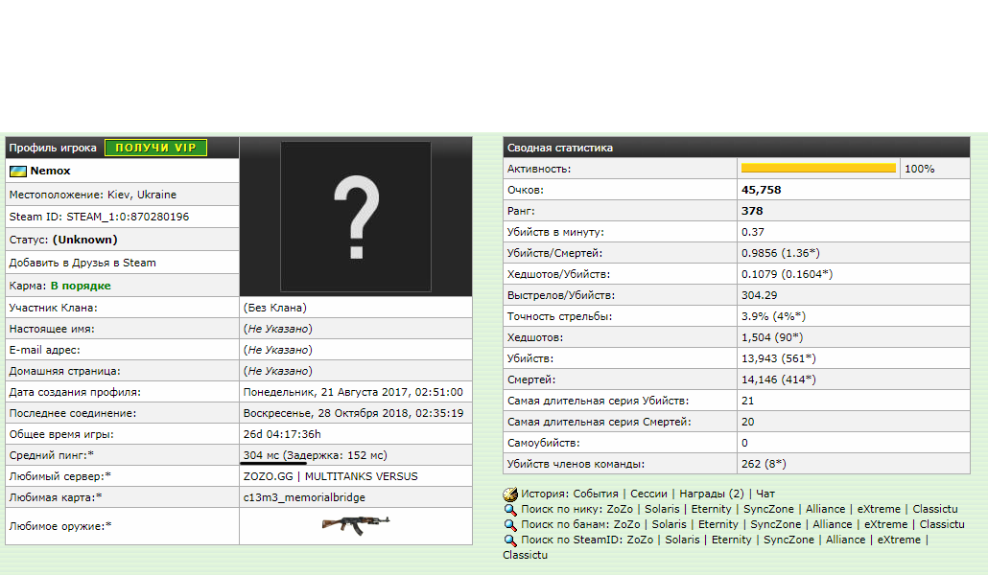Click the AK-47 favorite weapon image
988x575 pixels.
coord(356,524)
